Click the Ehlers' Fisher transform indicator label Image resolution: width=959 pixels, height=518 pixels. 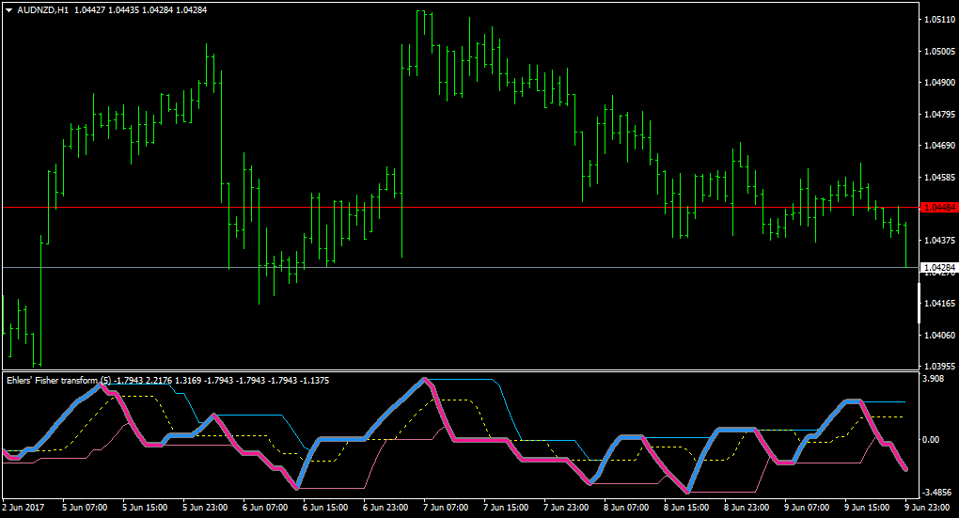click(x=58, y=381)
